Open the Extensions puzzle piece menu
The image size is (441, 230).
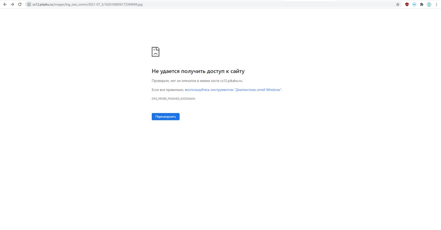pyautogui.click(x=422, y=4)
